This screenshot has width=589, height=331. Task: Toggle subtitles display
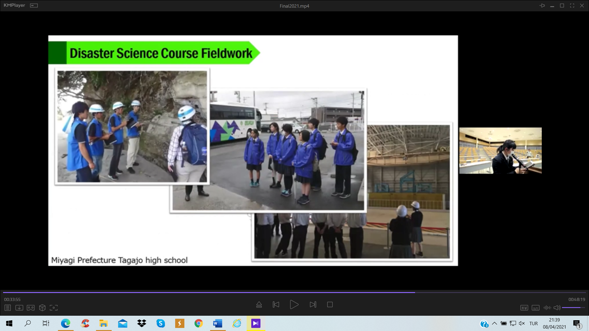point(536,308)
